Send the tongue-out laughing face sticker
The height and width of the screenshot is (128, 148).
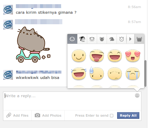tap(97, 56)
